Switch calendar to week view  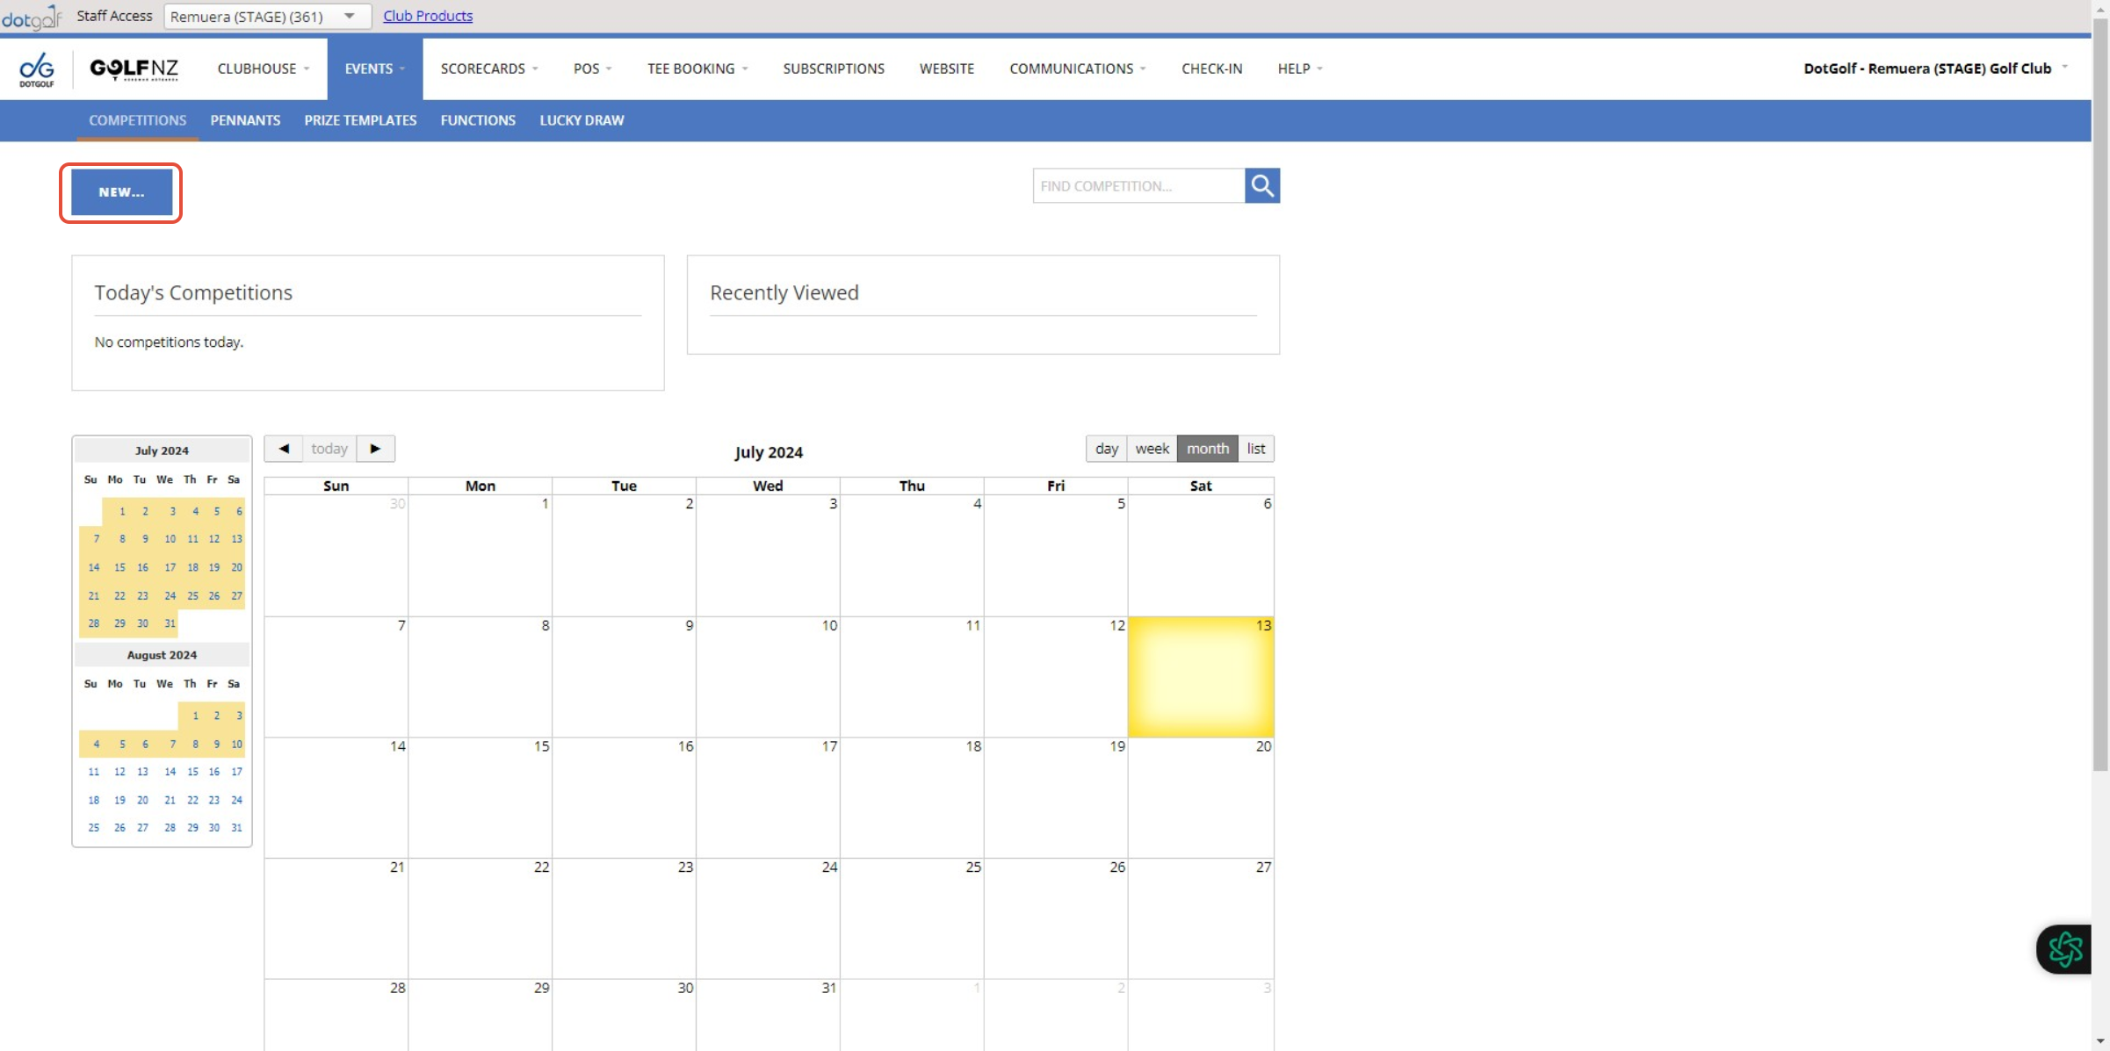pyautogui.click(x=1152, y=449)
